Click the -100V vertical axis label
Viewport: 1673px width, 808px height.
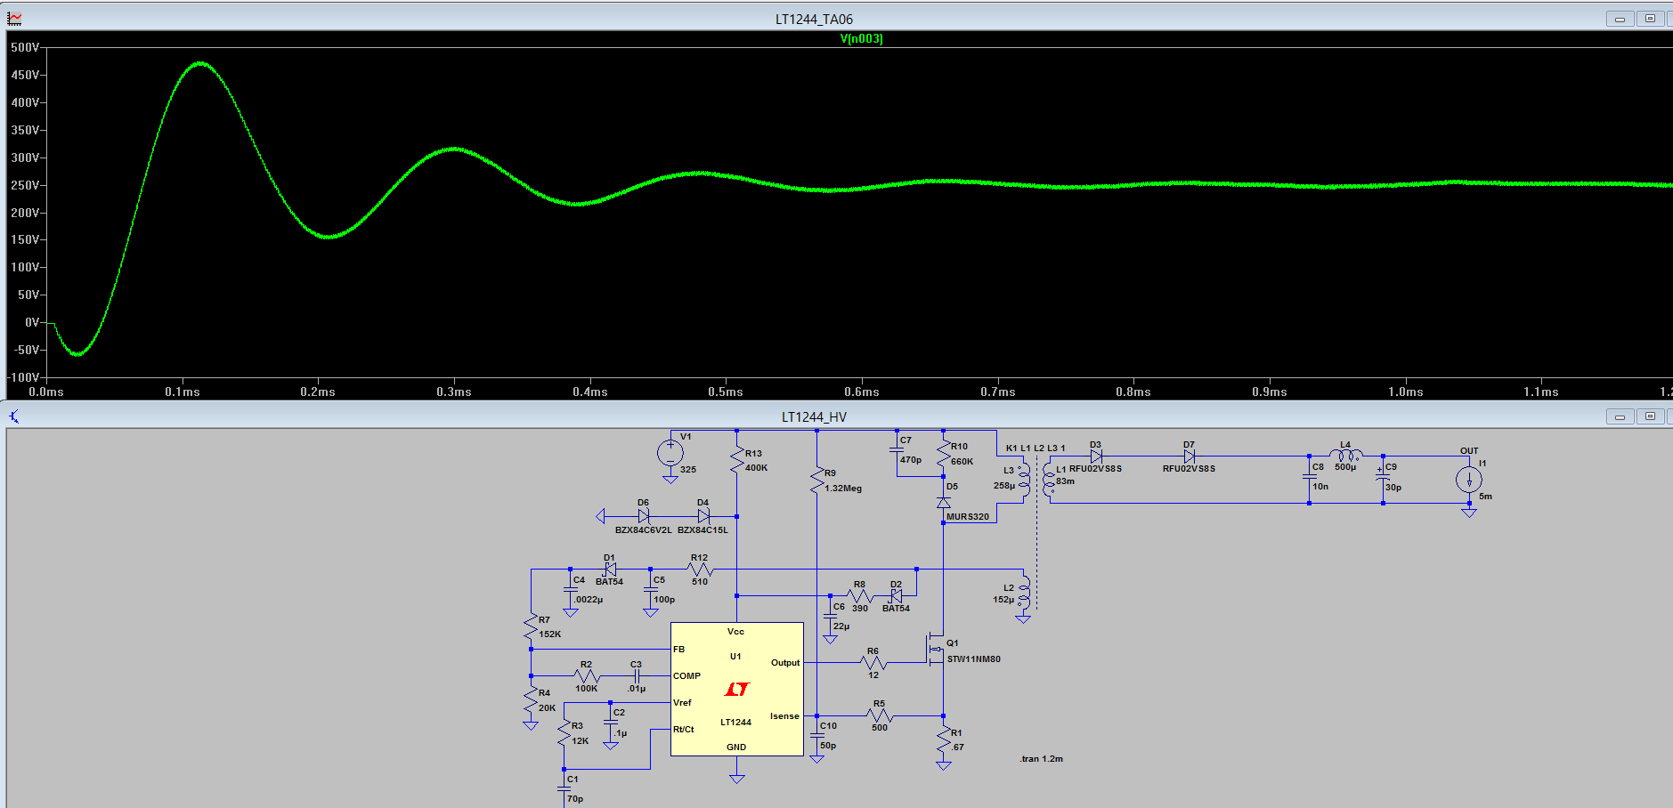(x=23, y=377)
